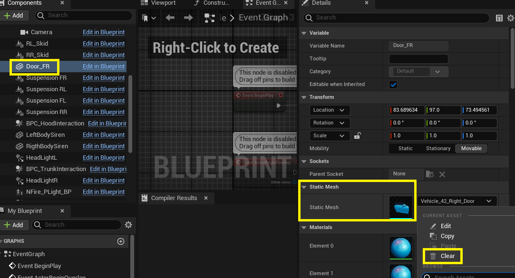The width and height of the screenshot is (515, 278).
Task: Open the Location type dropdown
Action: point(329,110)
